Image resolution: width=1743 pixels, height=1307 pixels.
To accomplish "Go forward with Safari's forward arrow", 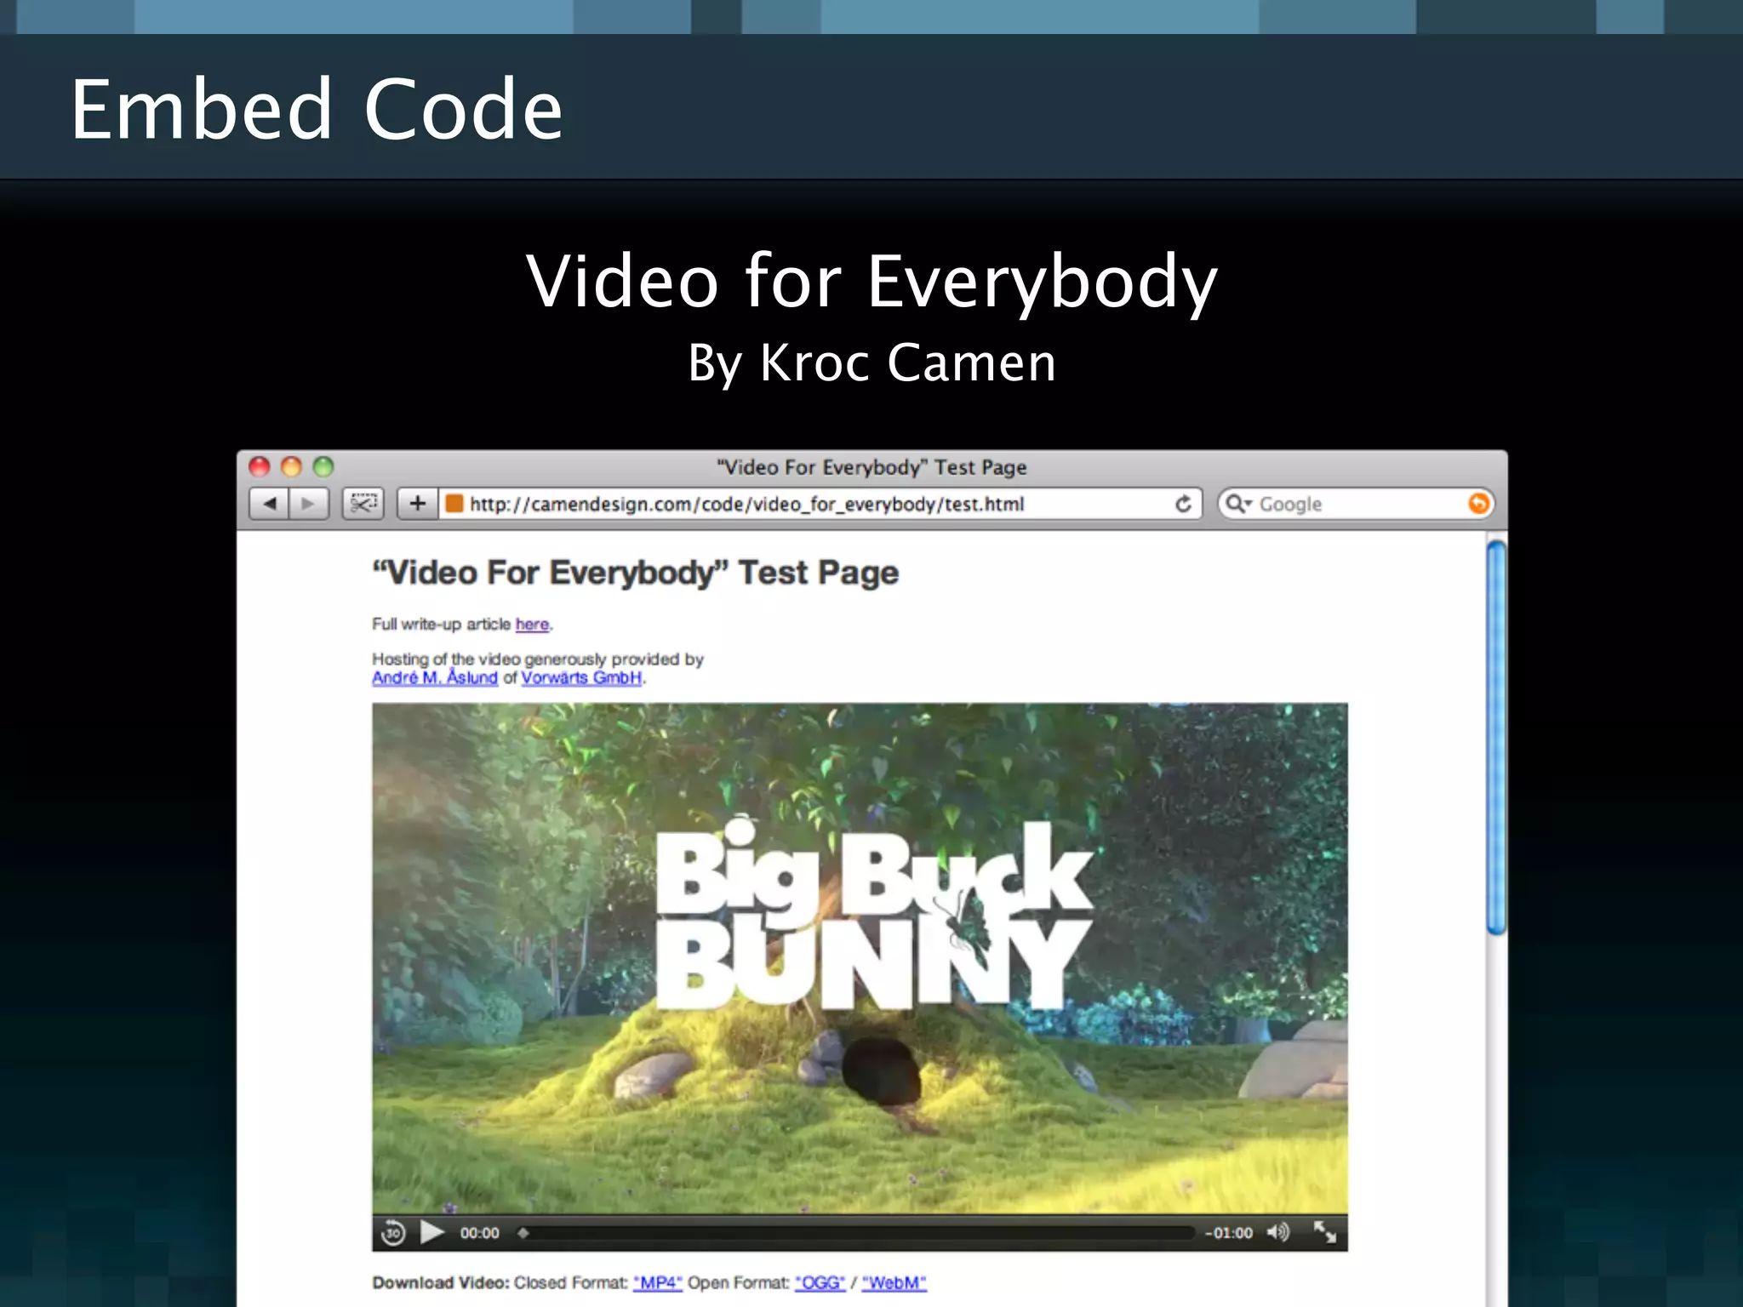I will tap(308, 504).
